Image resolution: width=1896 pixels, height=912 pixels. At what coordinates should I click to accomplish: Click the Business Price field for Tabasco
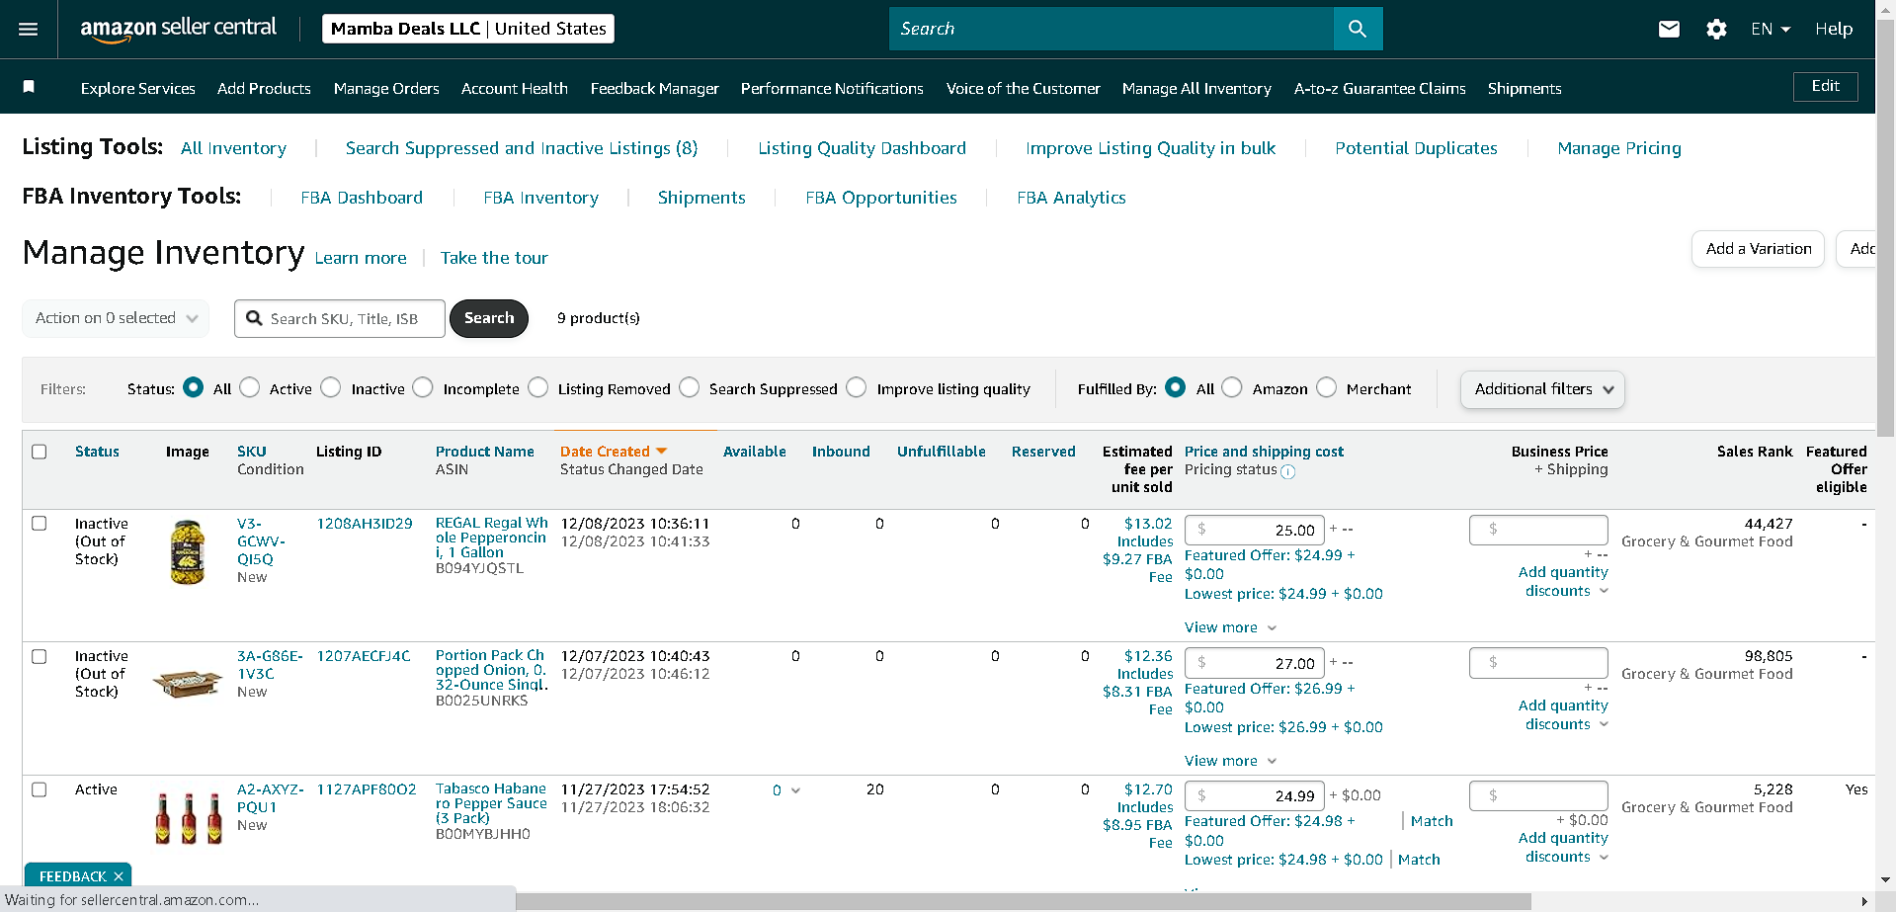pos(1538,795)
